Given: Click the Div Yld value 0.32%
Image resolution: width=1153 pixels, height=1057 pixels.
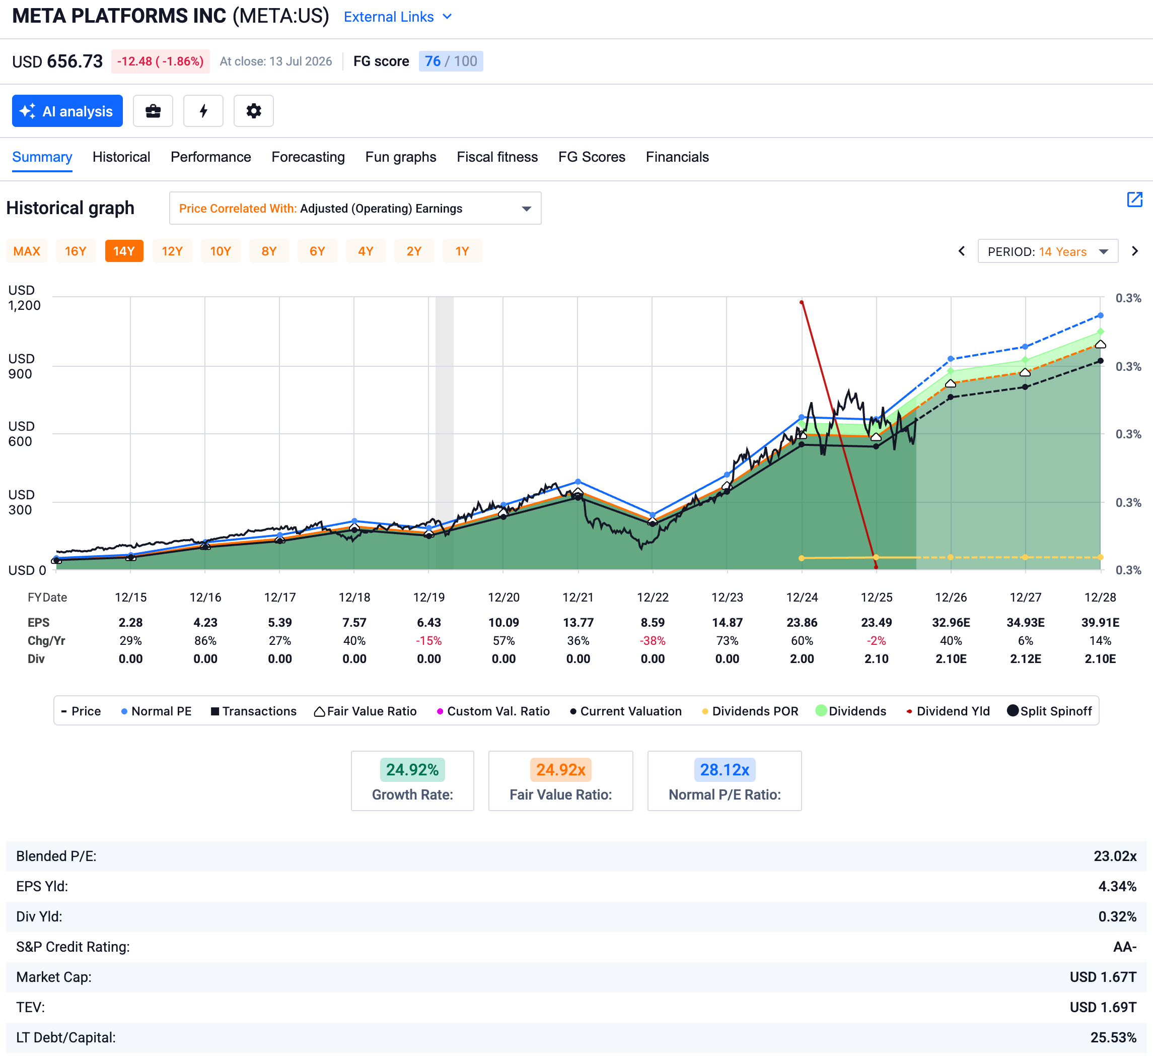Looking at the screenshot, I should [1118, 917].
